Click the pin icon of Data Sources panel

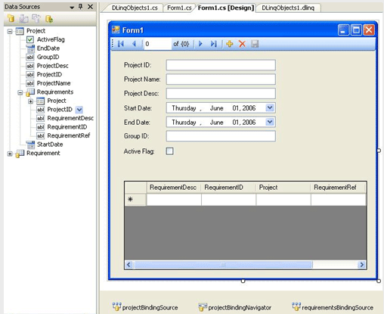point(81,7)
